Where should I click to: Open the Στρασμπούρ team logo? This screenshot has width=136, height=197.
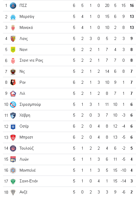pyautogui.click(x=13, y=105)
